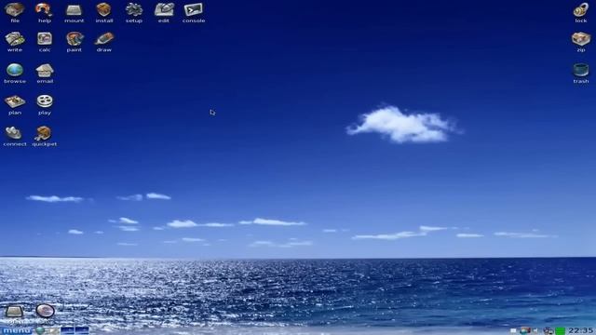This screenshot has height=335, width=596.
Task: Switch to the first virtual desktop pager
Action: [x=68, y=331]
